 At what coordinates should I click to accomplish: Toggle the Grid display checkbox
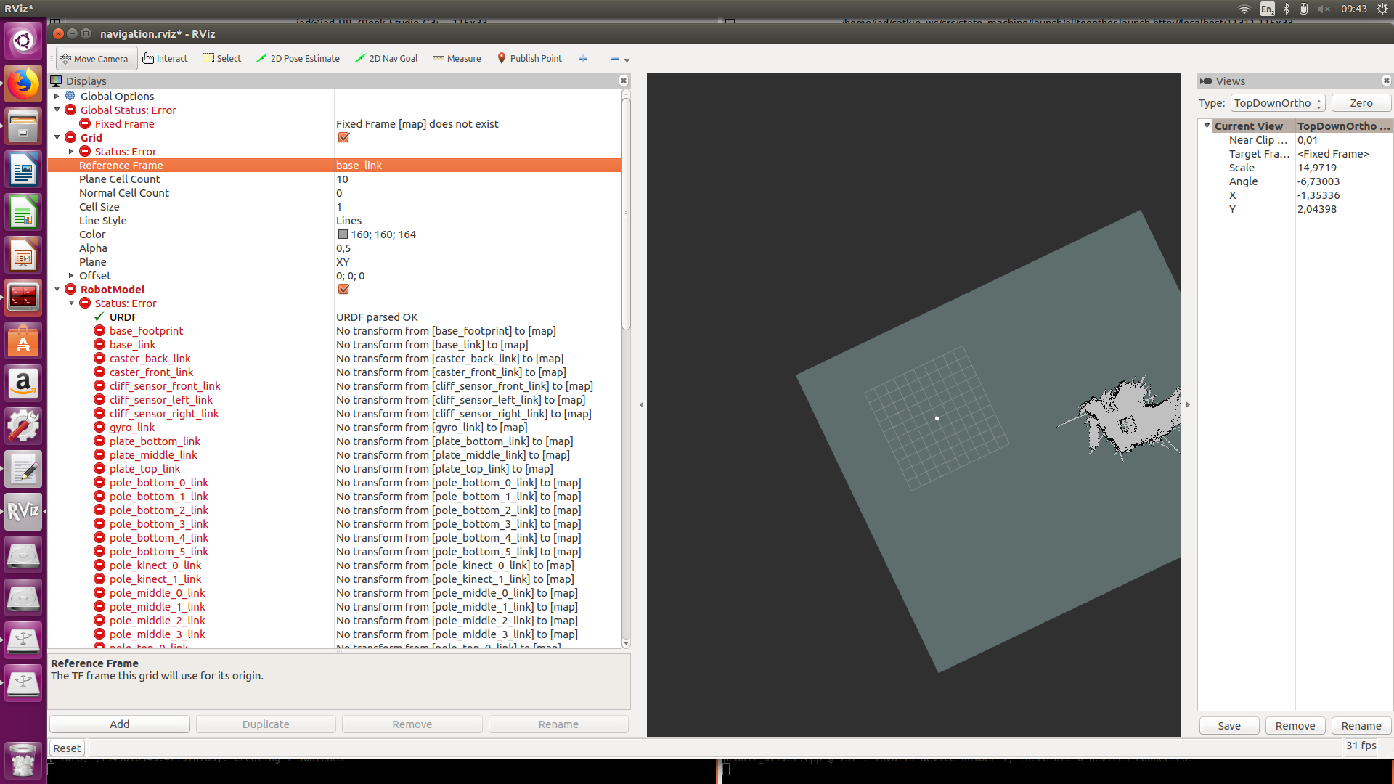pos(343,137)
